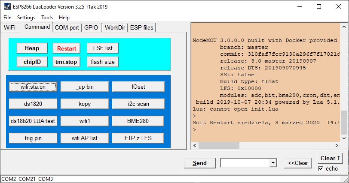The width and height of the screenshot is (349, 183).
Task: Open the Help menu
Action: (x=64, y=18)
